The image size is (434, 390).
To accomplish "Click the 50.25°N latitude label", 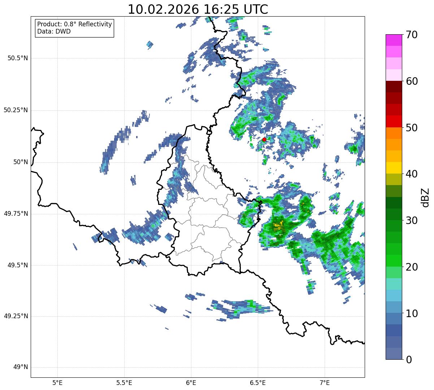I will [x=16, y=110].
